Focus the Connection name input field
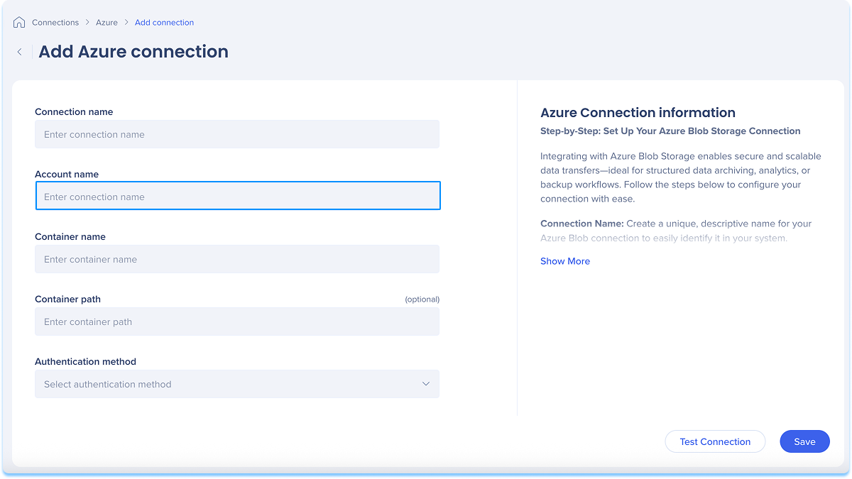Image resolution: width=852 pixels, height=479 pixels. pos(237,134)
